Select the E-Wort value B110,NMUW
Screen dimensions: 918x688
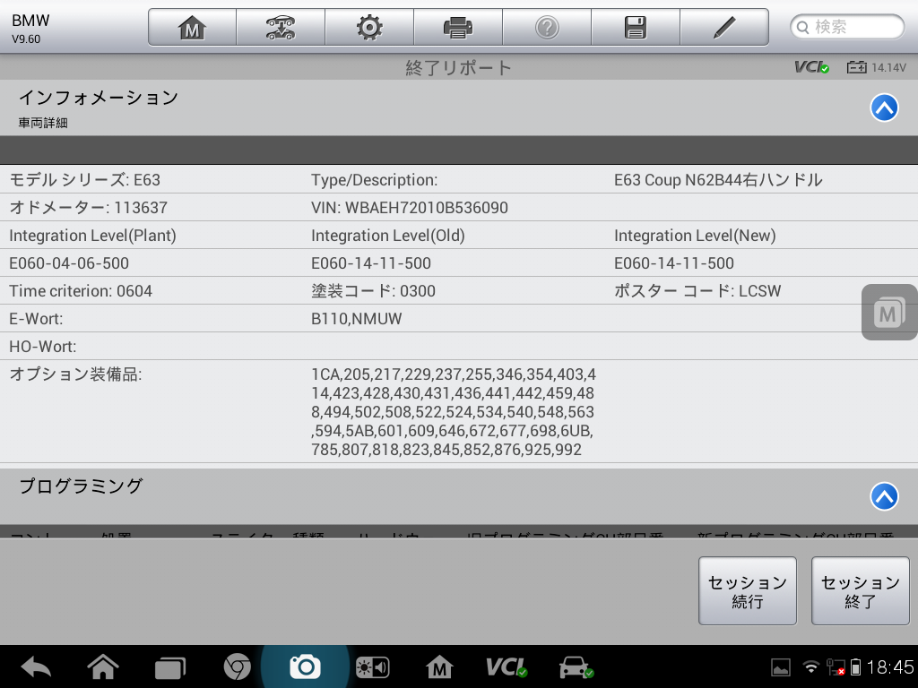pos(357,319)
